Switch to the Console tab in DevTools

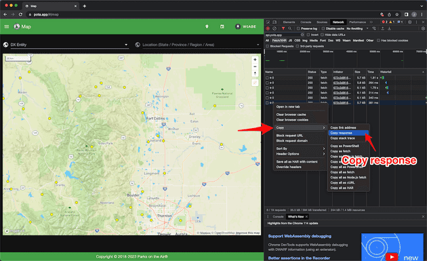306,22
